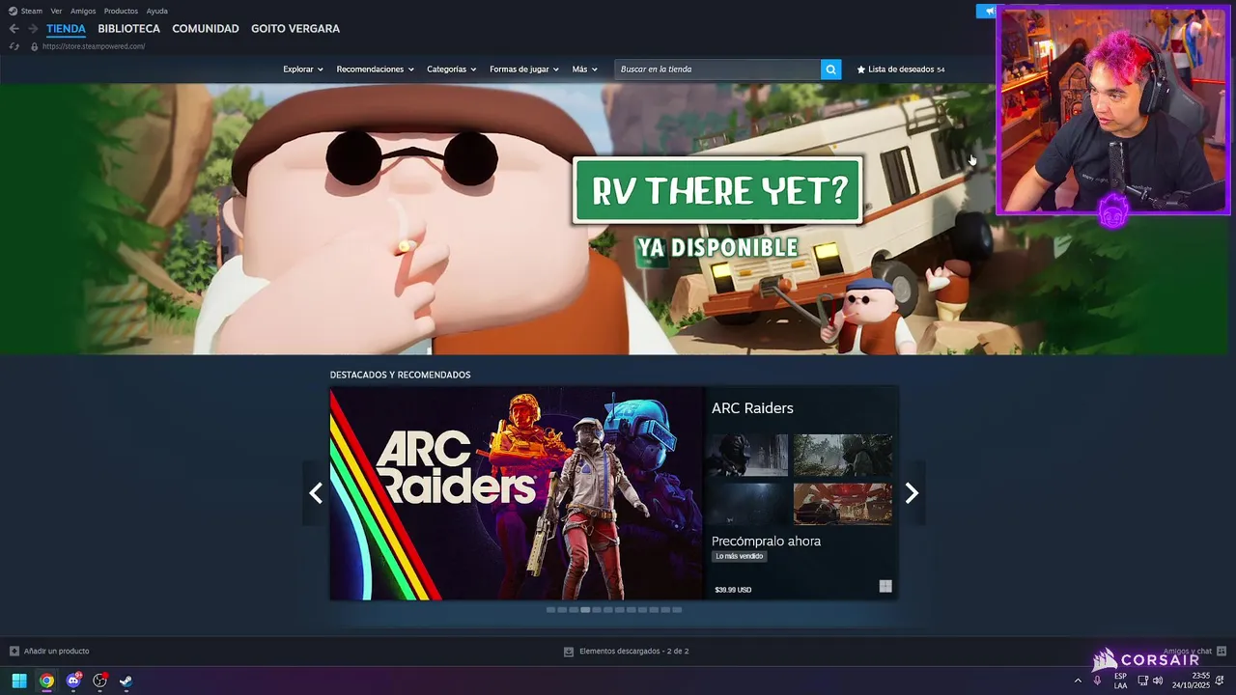
Task: Click the RV THERE YET? banner title
Action: click(x=718, y=191)
